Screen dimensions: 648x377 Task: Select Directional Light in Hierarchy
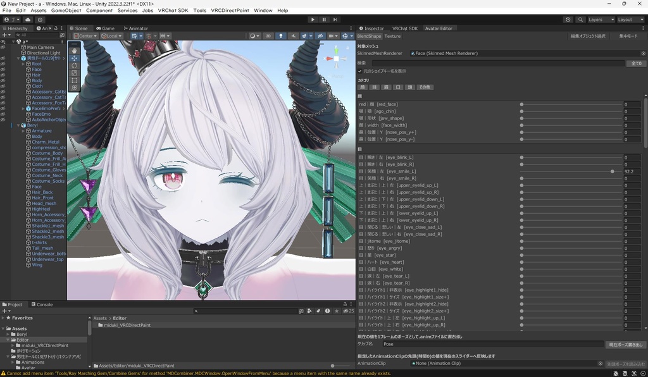point(44,53)
